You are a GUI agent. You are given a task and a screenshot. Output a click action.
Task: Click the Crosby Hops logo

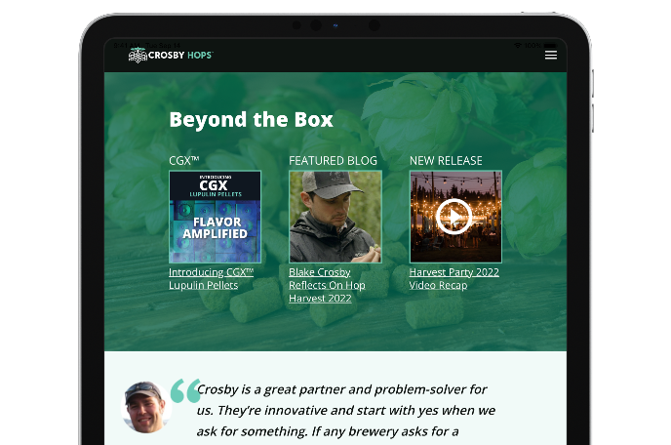pyautogui.click(x=171, y=56)
